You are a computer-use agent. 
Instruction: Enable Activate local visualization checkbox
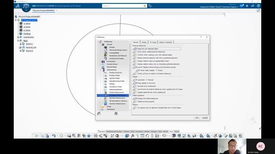tap(136, 86)
